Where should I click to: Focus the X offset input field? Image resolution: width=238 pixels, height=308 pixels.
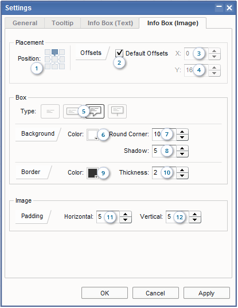[196, 54]
